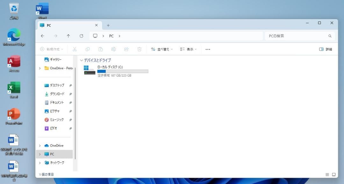The width and height of the screenshot is (344, 184).
Task: Click the Delete trash icon
Action: point(139,49)
